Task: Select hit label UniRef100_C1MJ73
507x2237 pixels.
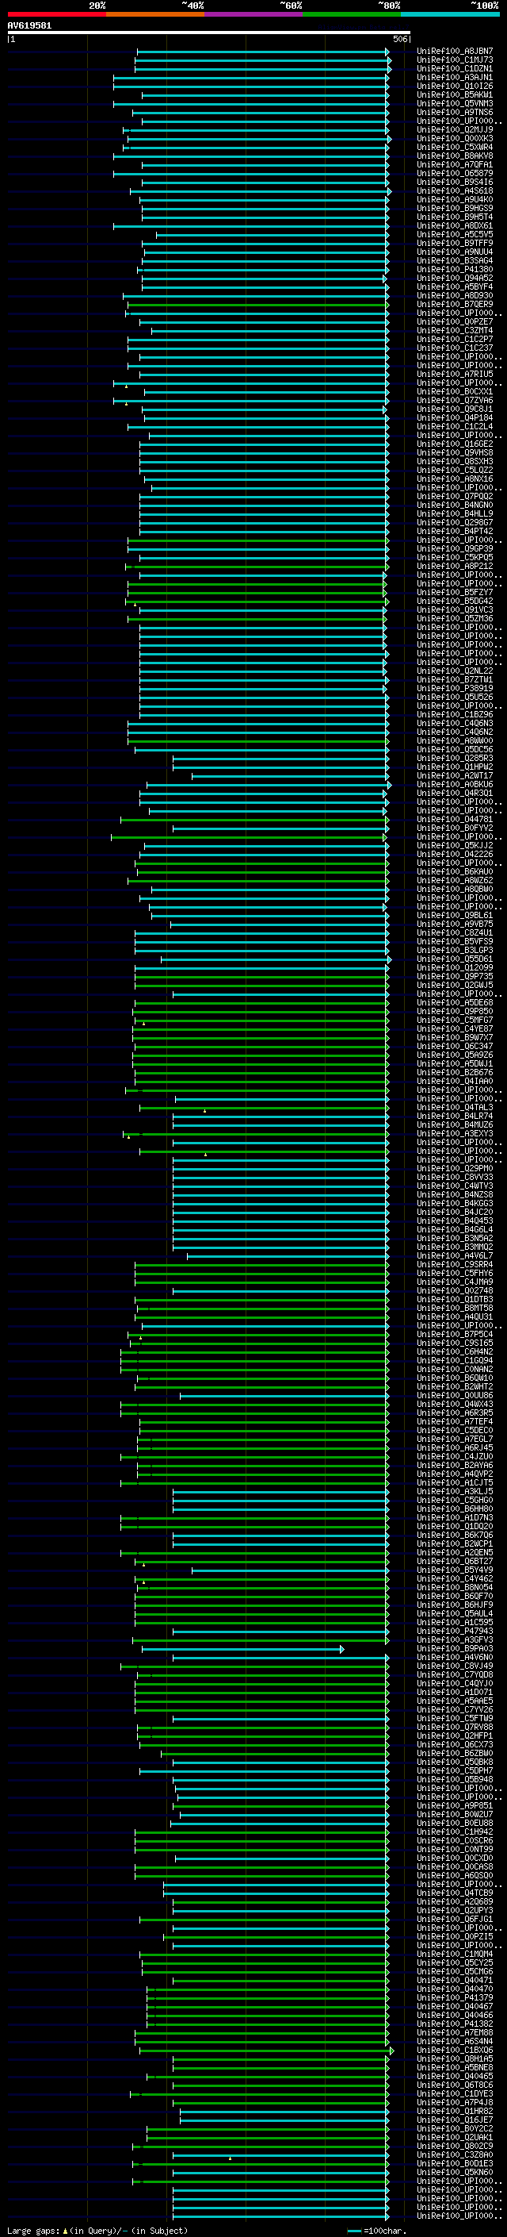Action: click(x=455, y=60)
